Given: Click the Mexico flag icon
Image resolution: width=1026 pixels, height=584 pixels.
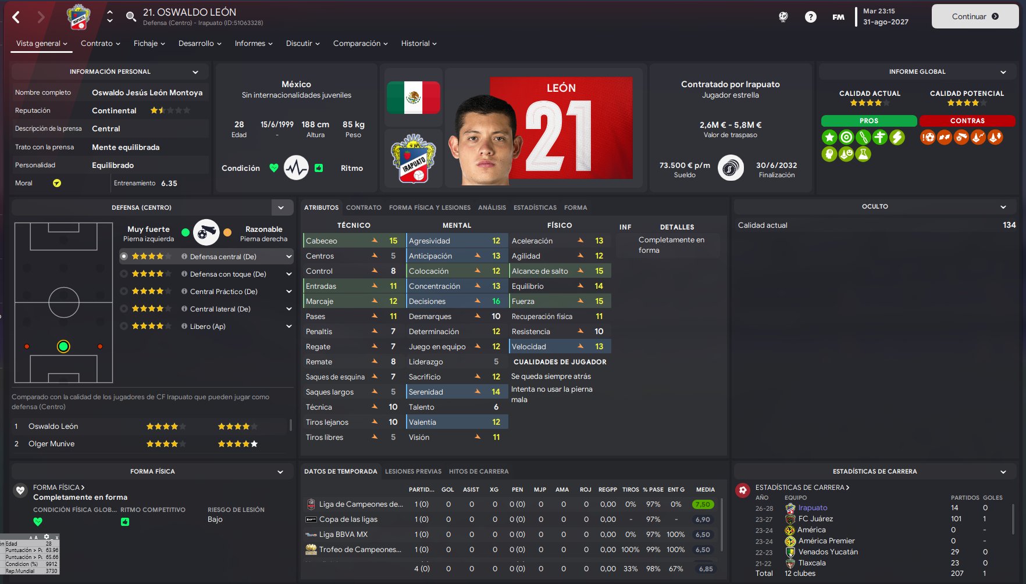Looking at the screenshot, I should 414,98.
